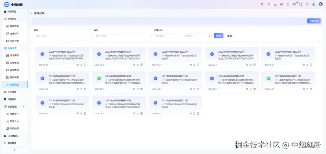This screenshot has height=154, width=326.
Task: Focus the 类型 input field
Action: click(123, 36)
